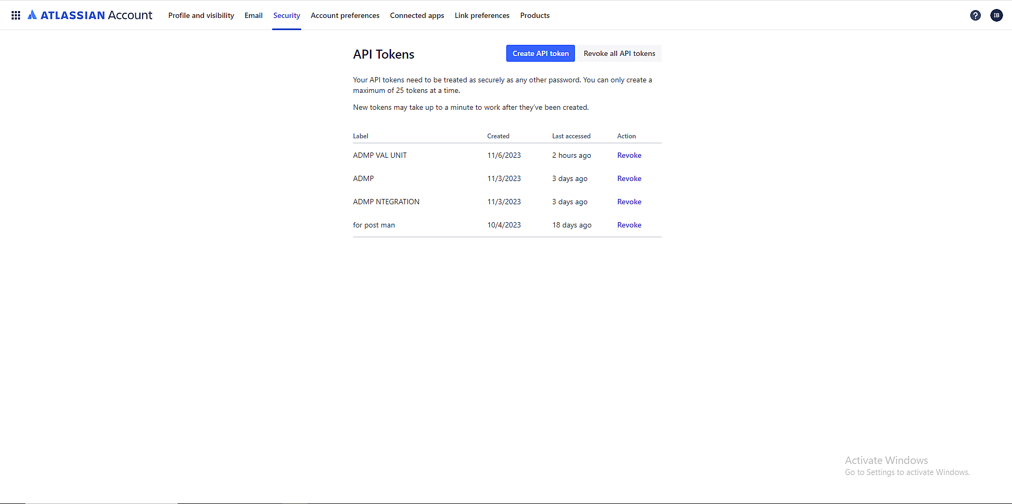Click Revoke all API tokens
This screenshot has width=1012, height=504.
[x=619, y=53]
